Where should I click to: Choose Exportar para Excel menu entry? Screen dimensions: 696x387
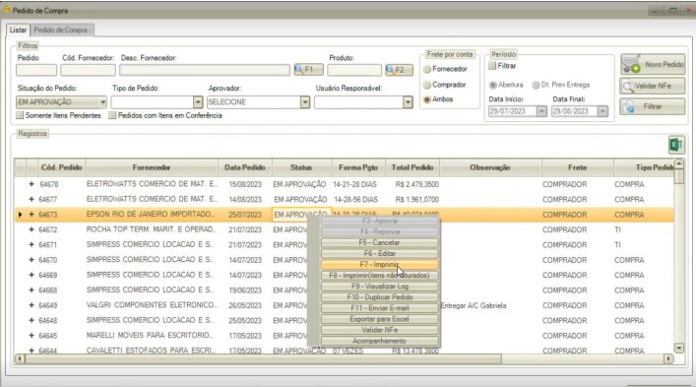pos(380,319)
